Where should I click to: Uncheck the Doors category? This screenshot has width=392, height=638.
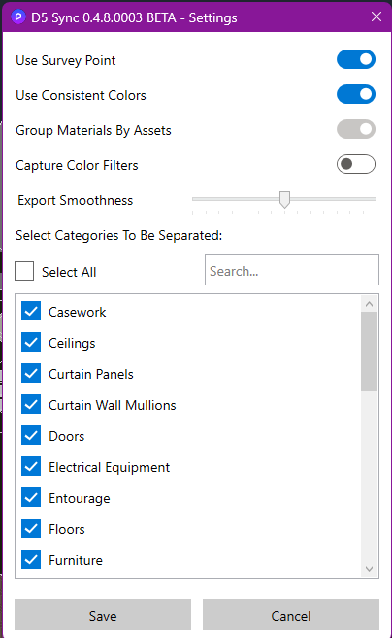pyautogui.click(x=31, y=435)
